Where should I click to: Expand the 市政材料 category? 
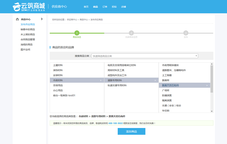tap(77, 80)
